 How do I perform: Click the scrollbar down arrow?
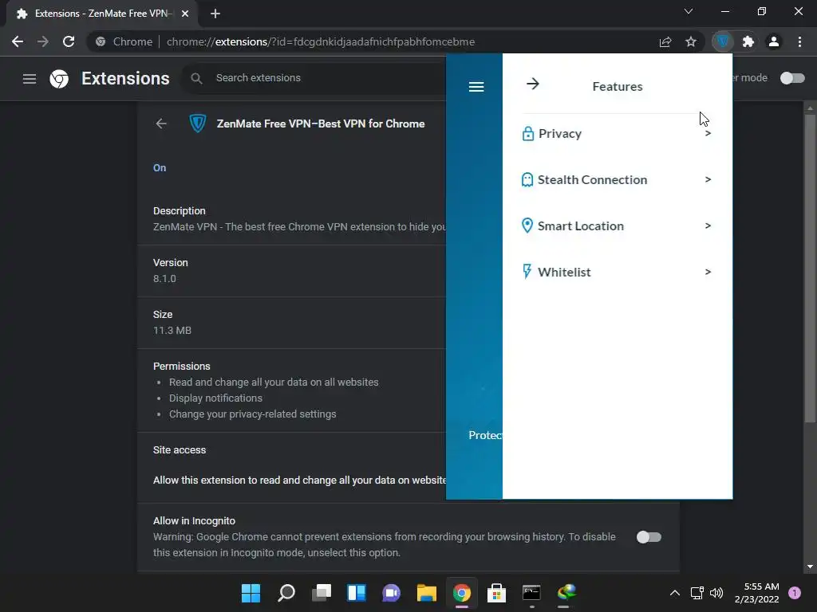(810, 567)
